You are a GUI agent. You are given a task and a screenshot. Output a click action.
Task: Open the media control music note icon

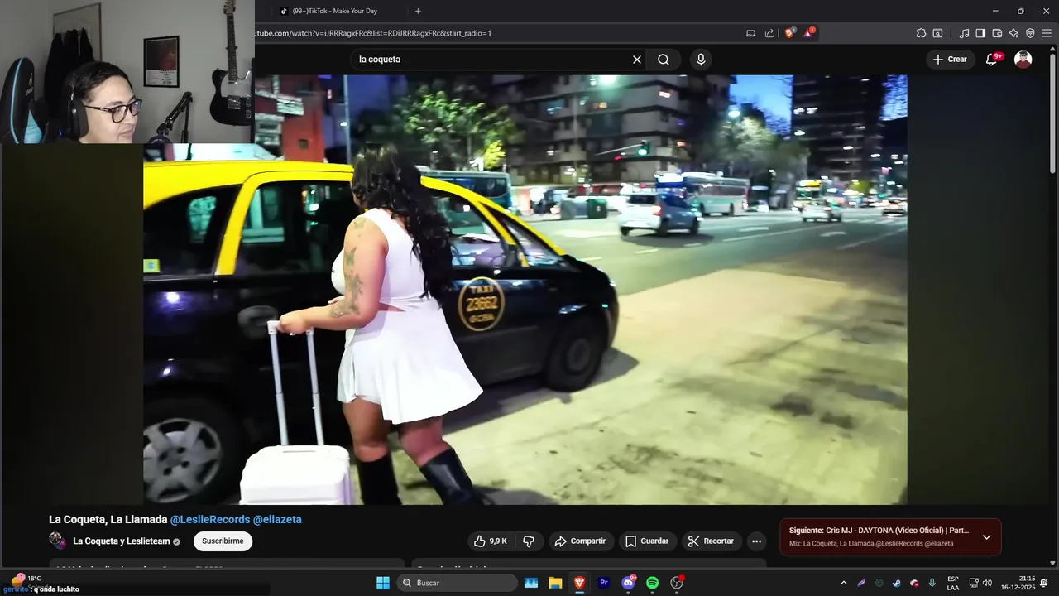(x=964, y=33)
